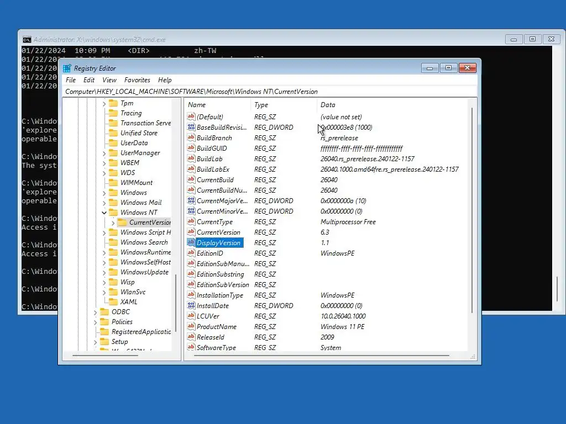
Task: Select the CurrentVersion value name in the list
Action: coord(218,232)
